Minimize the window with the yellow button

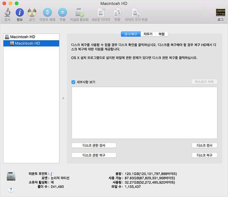click(x=10, y=3)
